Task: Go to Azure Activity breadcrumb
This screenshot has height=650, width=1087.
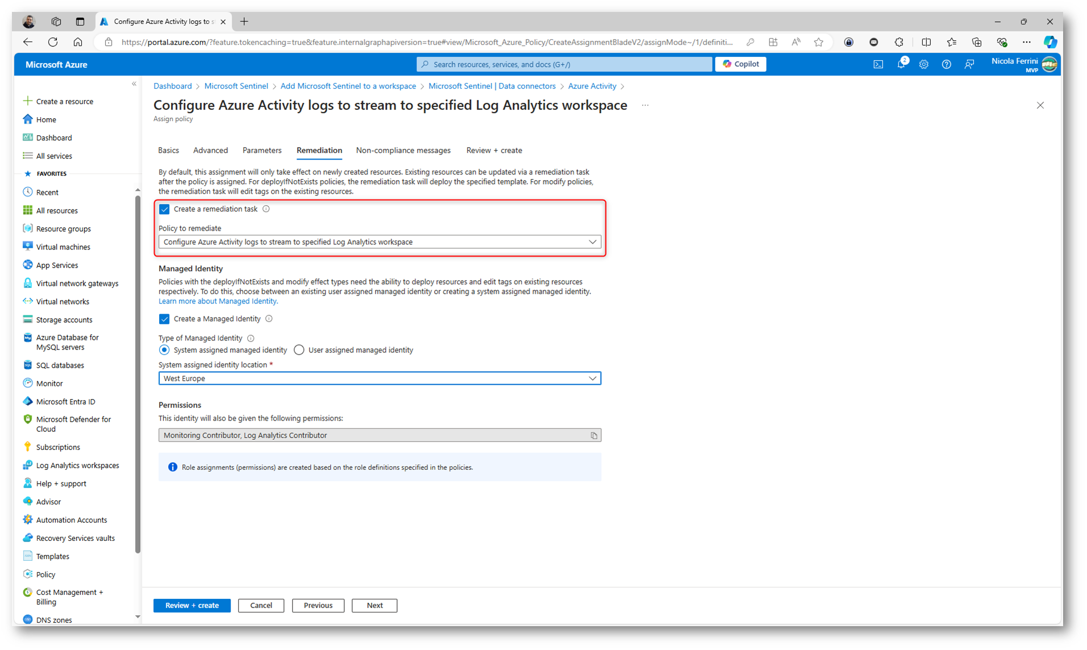Action: [592, 86]
